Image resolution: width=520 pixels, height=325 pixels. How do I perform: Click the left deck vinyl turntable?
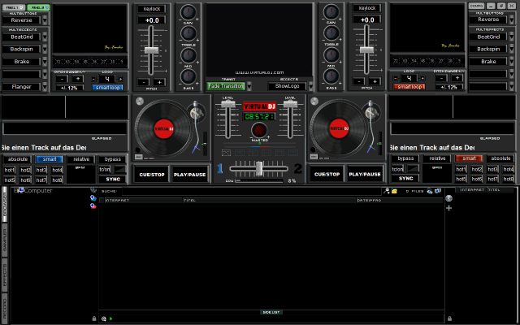pyautogui.click(x=165, y=130)
